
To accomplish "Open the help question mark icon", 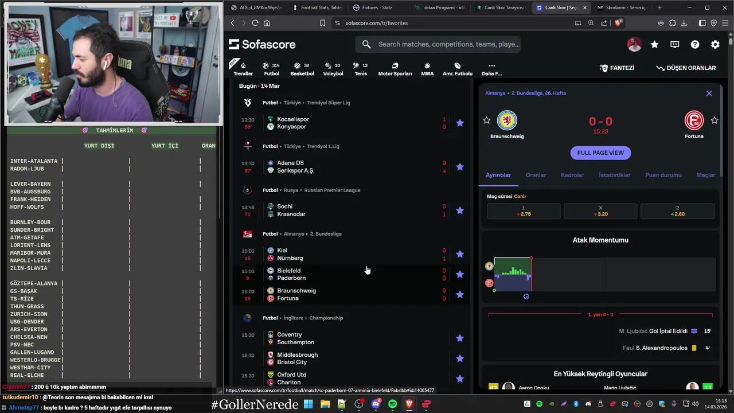I will click(x=695, y=44).
